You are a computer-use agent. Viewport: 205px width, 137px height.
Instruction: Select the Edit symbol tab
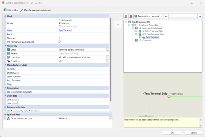[11, 10]
